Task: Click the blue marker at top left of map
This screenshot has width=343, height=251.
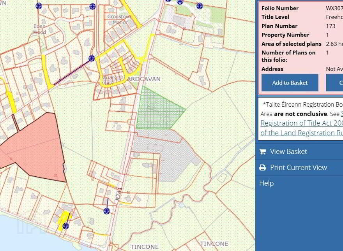Action: (x=39, y=6)
